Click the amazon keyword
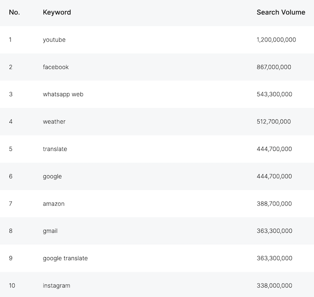This screenshot has width=314, height=297. [x=54, y=204]
